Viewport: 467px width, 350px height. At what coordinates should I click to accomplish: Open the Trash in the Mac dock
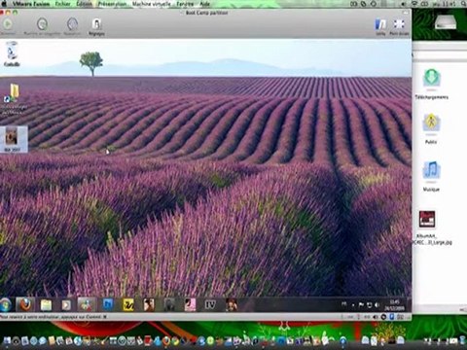pos(462,340)
